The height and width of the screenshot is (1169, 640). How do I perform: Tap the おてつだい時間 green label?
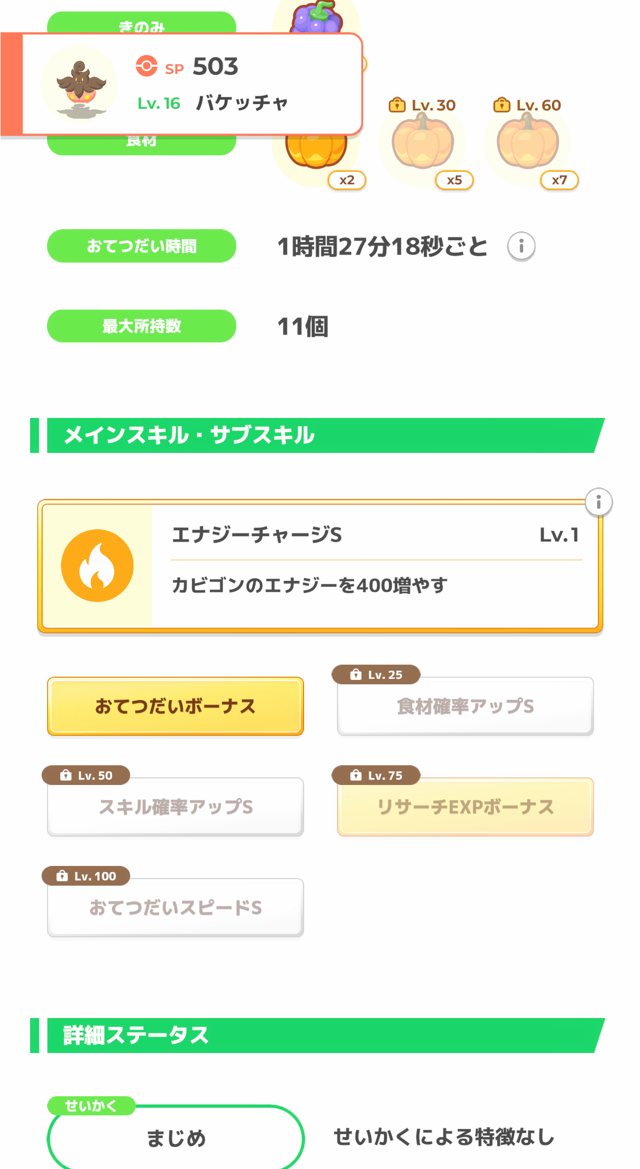point(142,246)
